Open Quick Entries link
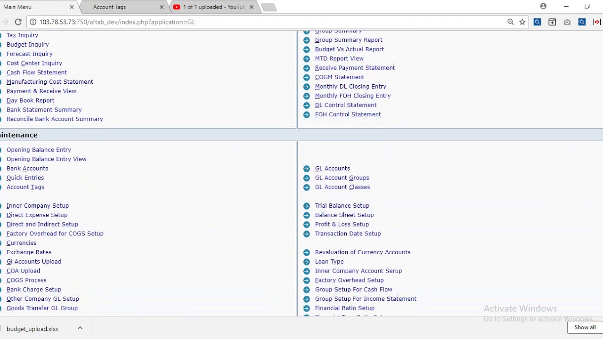Screen dimensions: 603x339 point(25,178)
